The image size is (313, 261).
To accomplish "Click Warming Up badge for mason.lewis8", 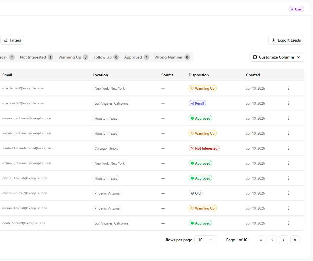I will (x=203, y=208).
